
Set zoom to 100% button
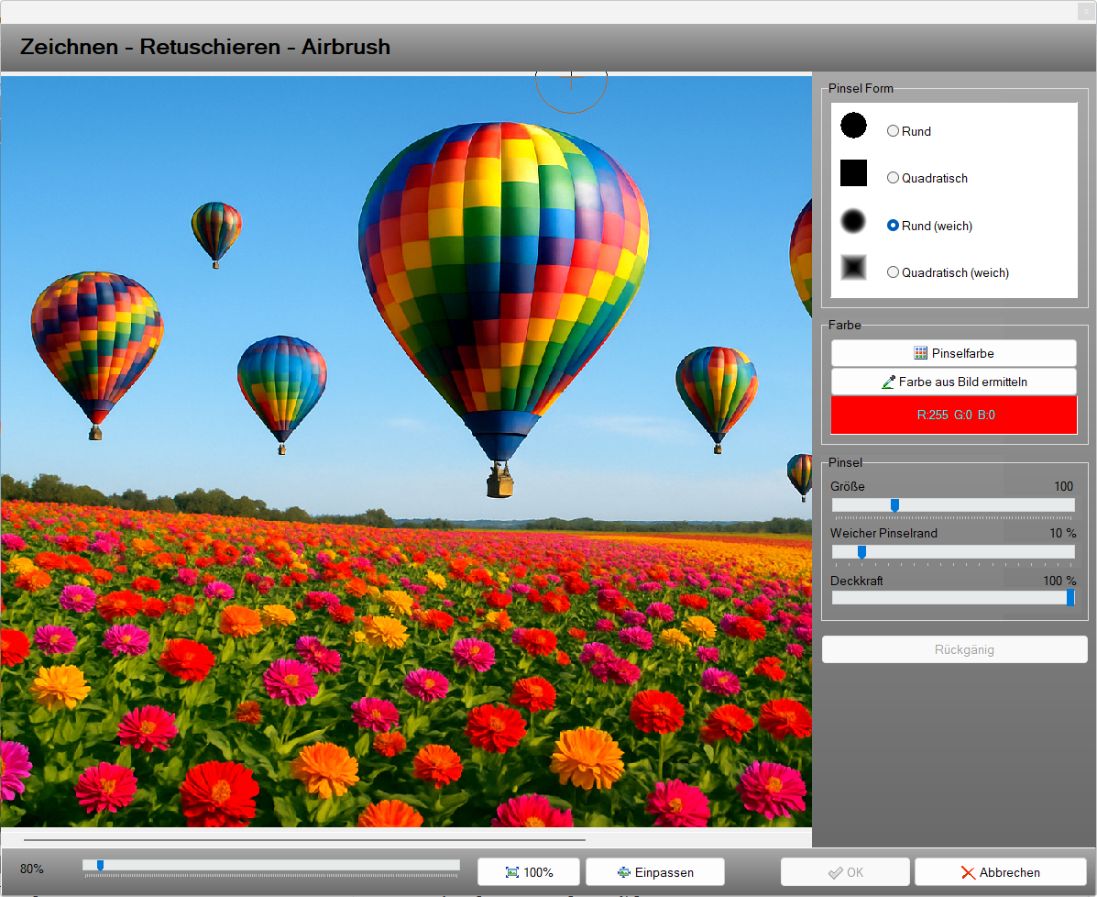coord(529,872)
